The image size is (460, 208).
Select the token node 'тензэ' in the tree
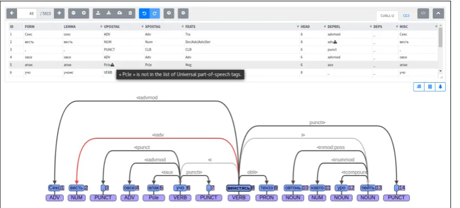[x=267, y=188]
